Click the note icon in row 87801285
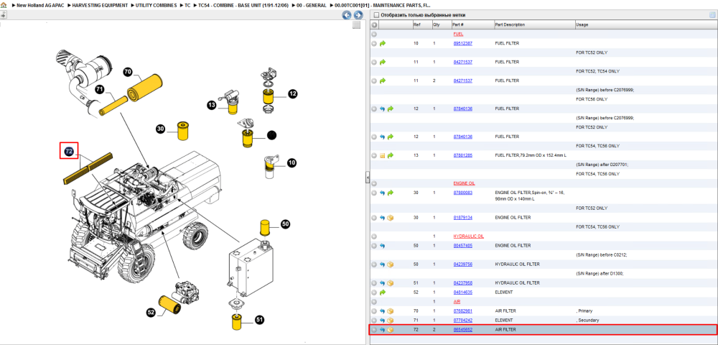 click(x=383, y=155)
